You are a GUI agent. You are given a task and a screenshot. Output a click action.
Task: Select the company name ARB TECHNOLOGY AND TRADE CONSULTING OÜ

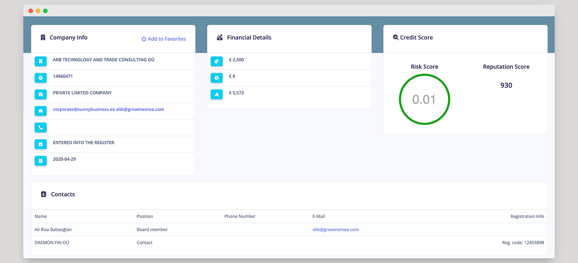point(104,60)
